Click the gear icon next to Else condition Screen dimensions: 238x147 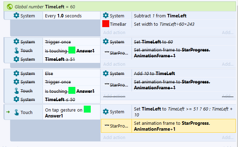(16, 73)
